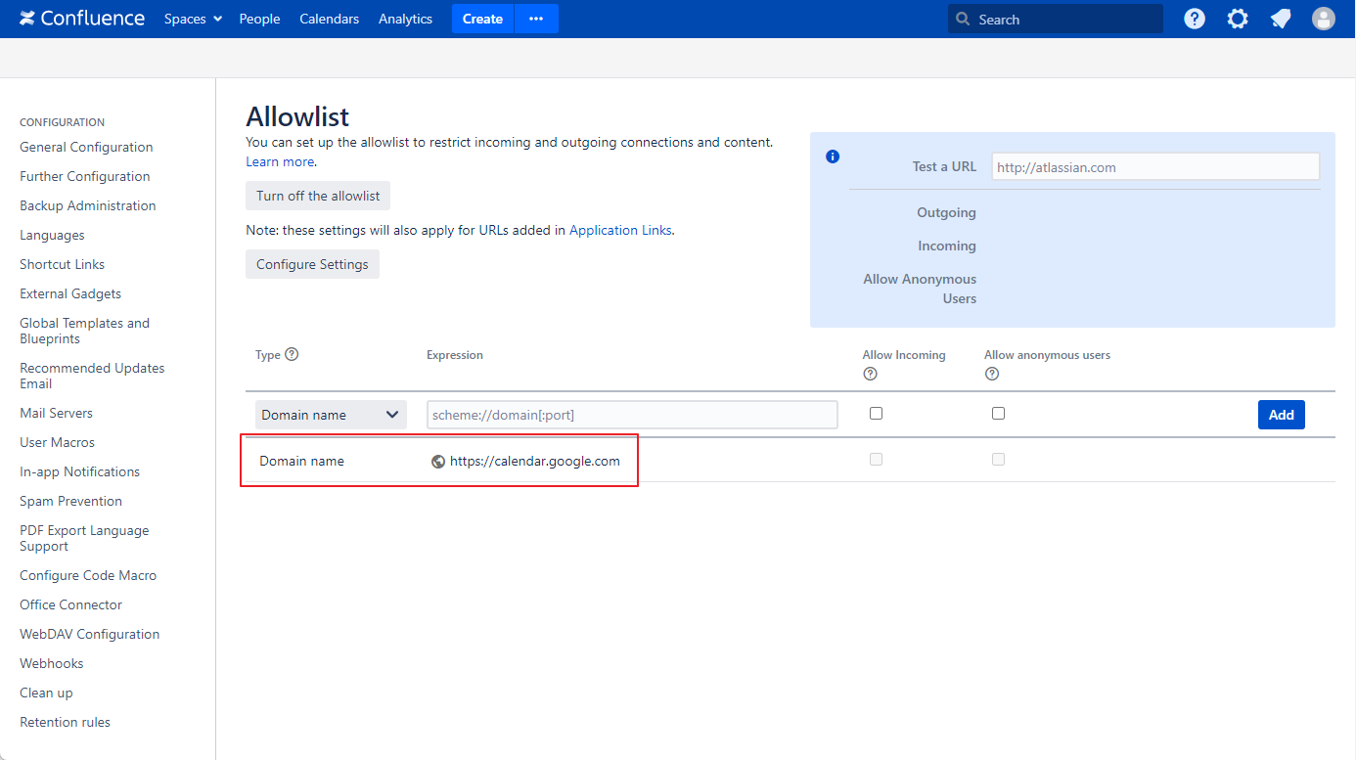Open Mail Servers settings
The height and width of the screenshot is (760, 1356).
[56, 413]
